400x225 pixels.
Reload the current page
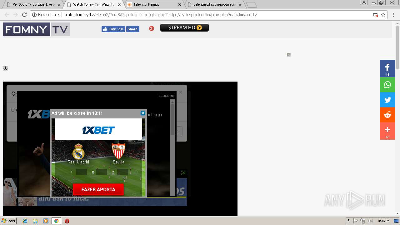24,15
